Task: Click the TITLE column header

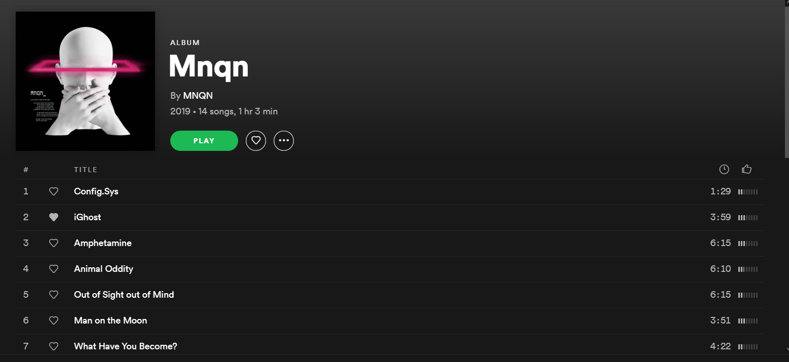Action: tap(86, 170)
